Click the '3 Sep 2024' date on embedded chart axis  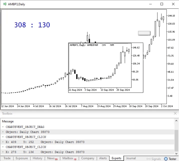pyautogui.click(x=90, y=90)
